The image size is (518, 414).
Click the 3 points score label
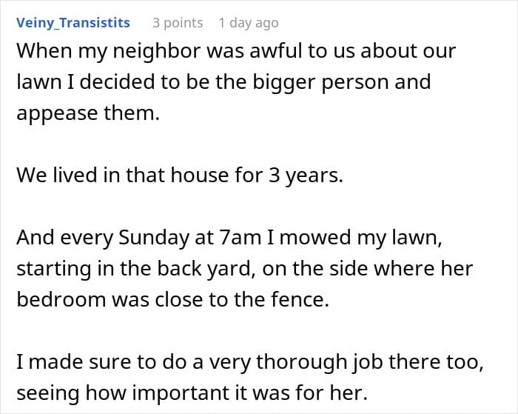178,23
